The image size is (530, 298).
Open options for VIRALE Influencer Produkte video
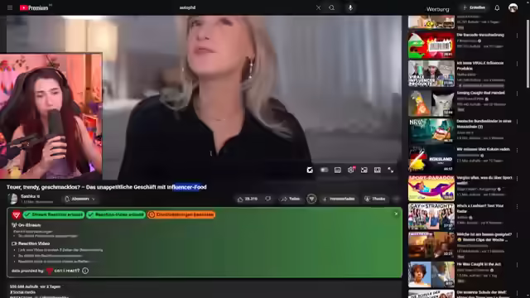(517, 64)
